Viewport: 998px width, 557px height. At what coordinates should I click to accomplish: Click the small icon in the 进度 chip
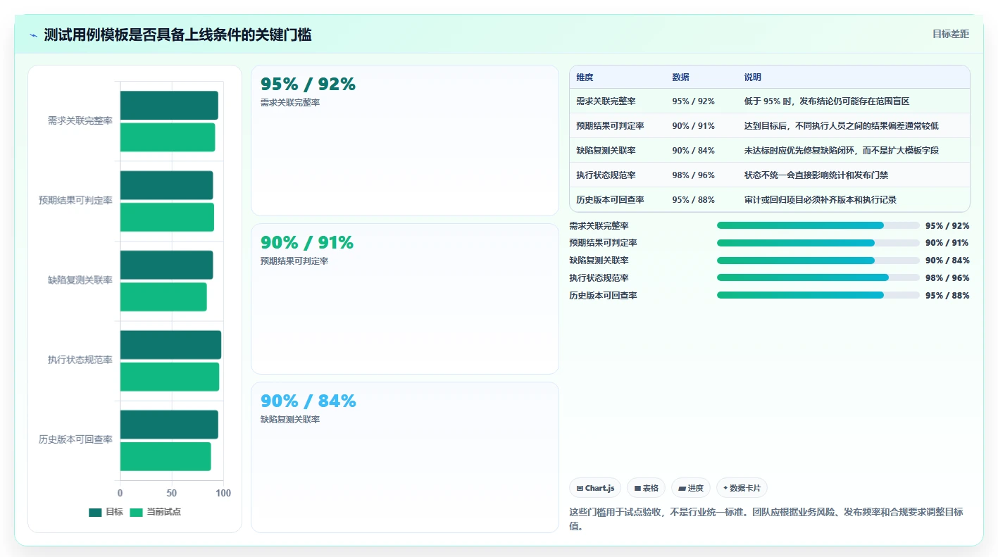click(x=682, y=488)
